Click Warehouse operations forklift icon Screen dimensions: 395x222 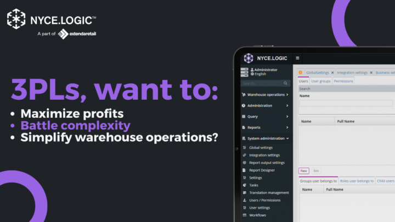244,95
